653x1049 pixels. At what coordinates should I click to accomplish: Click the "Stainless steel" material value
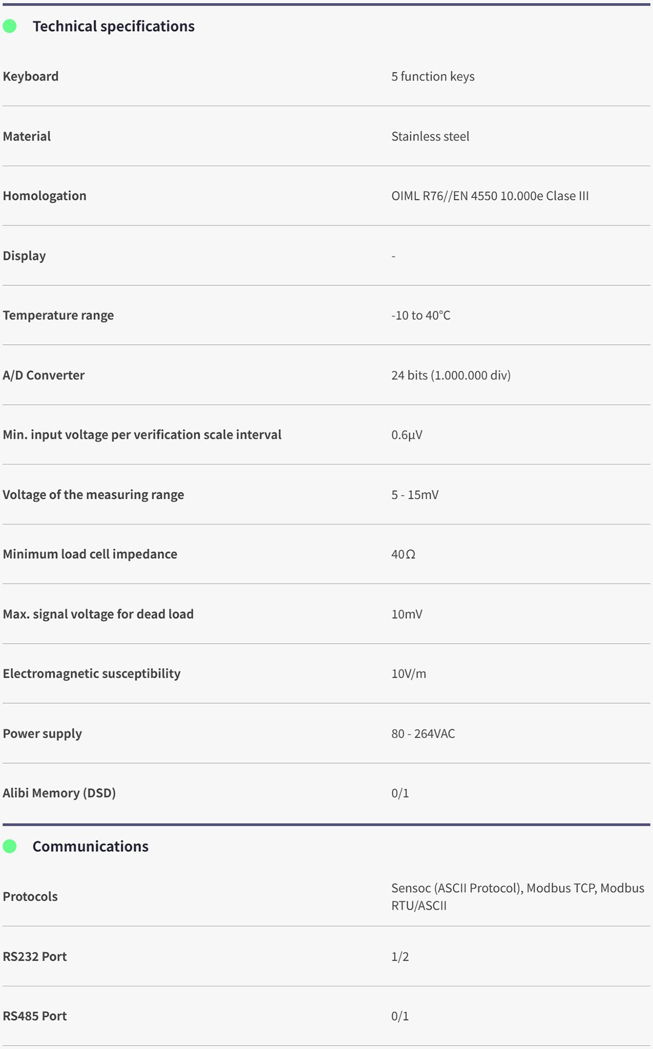pyautogui.click(x=430, y=136)
